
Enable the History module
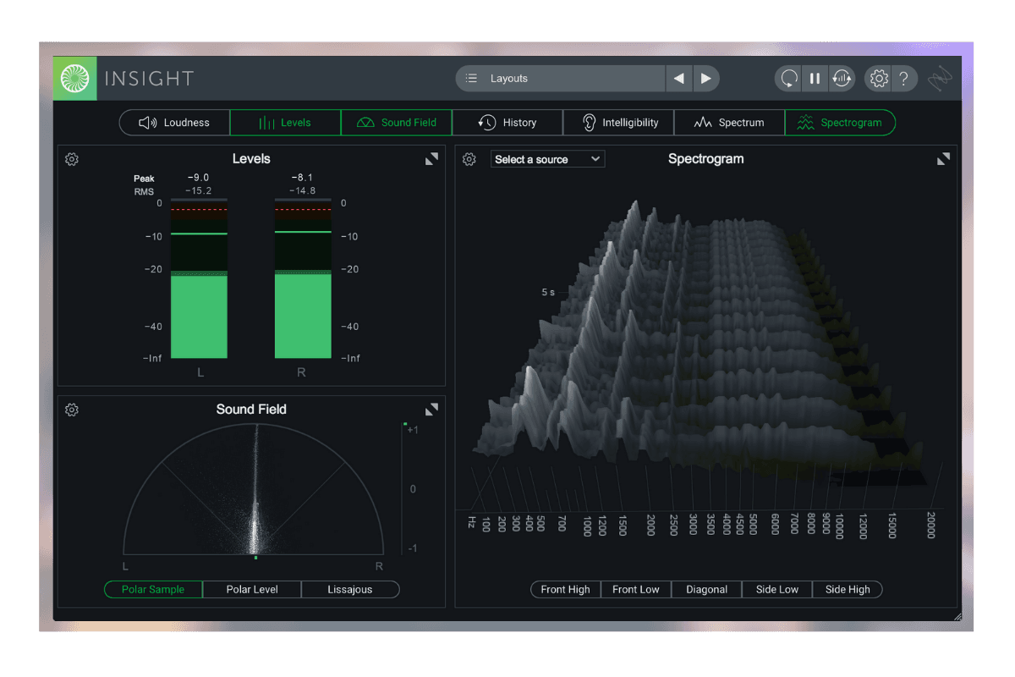tap(507, 123)
